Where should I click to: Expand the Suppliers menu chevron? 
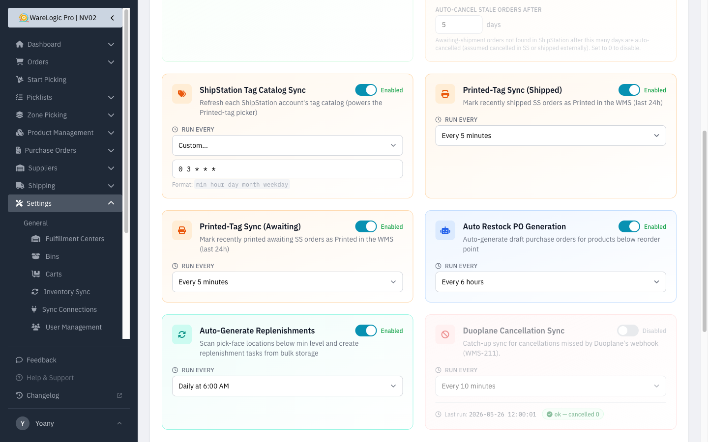pyautogui.click(x=111, y=168)
